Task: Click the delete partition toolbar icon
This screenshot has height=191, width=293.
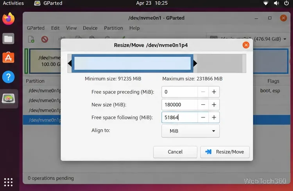Action: coord(45,39)
